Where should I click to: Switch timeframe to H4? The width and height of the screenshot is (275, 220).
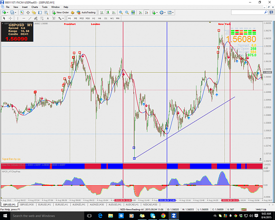[99, 18]
